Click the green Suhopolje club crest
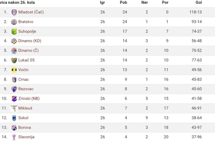Image resolution: width=215 pixels, height=141 pixels. click(x=14, y=32)
